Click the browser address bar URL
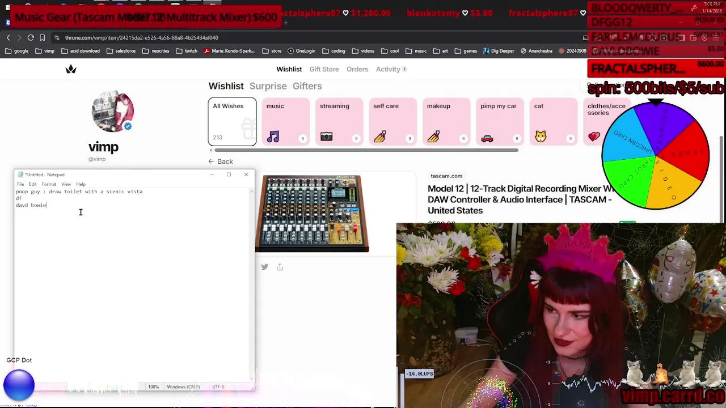The width and height of the screenshot is (726, 408). point(141,37)
